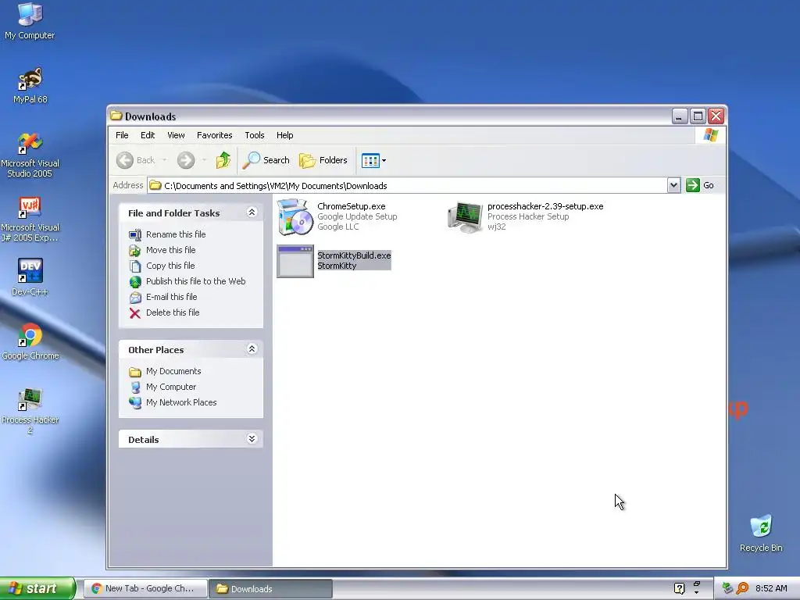The height and width of the screenshot is (600, 800).
Task: Switch to New Tab - Google Chrome taskbar button
Action: click(x=145, y=588)
